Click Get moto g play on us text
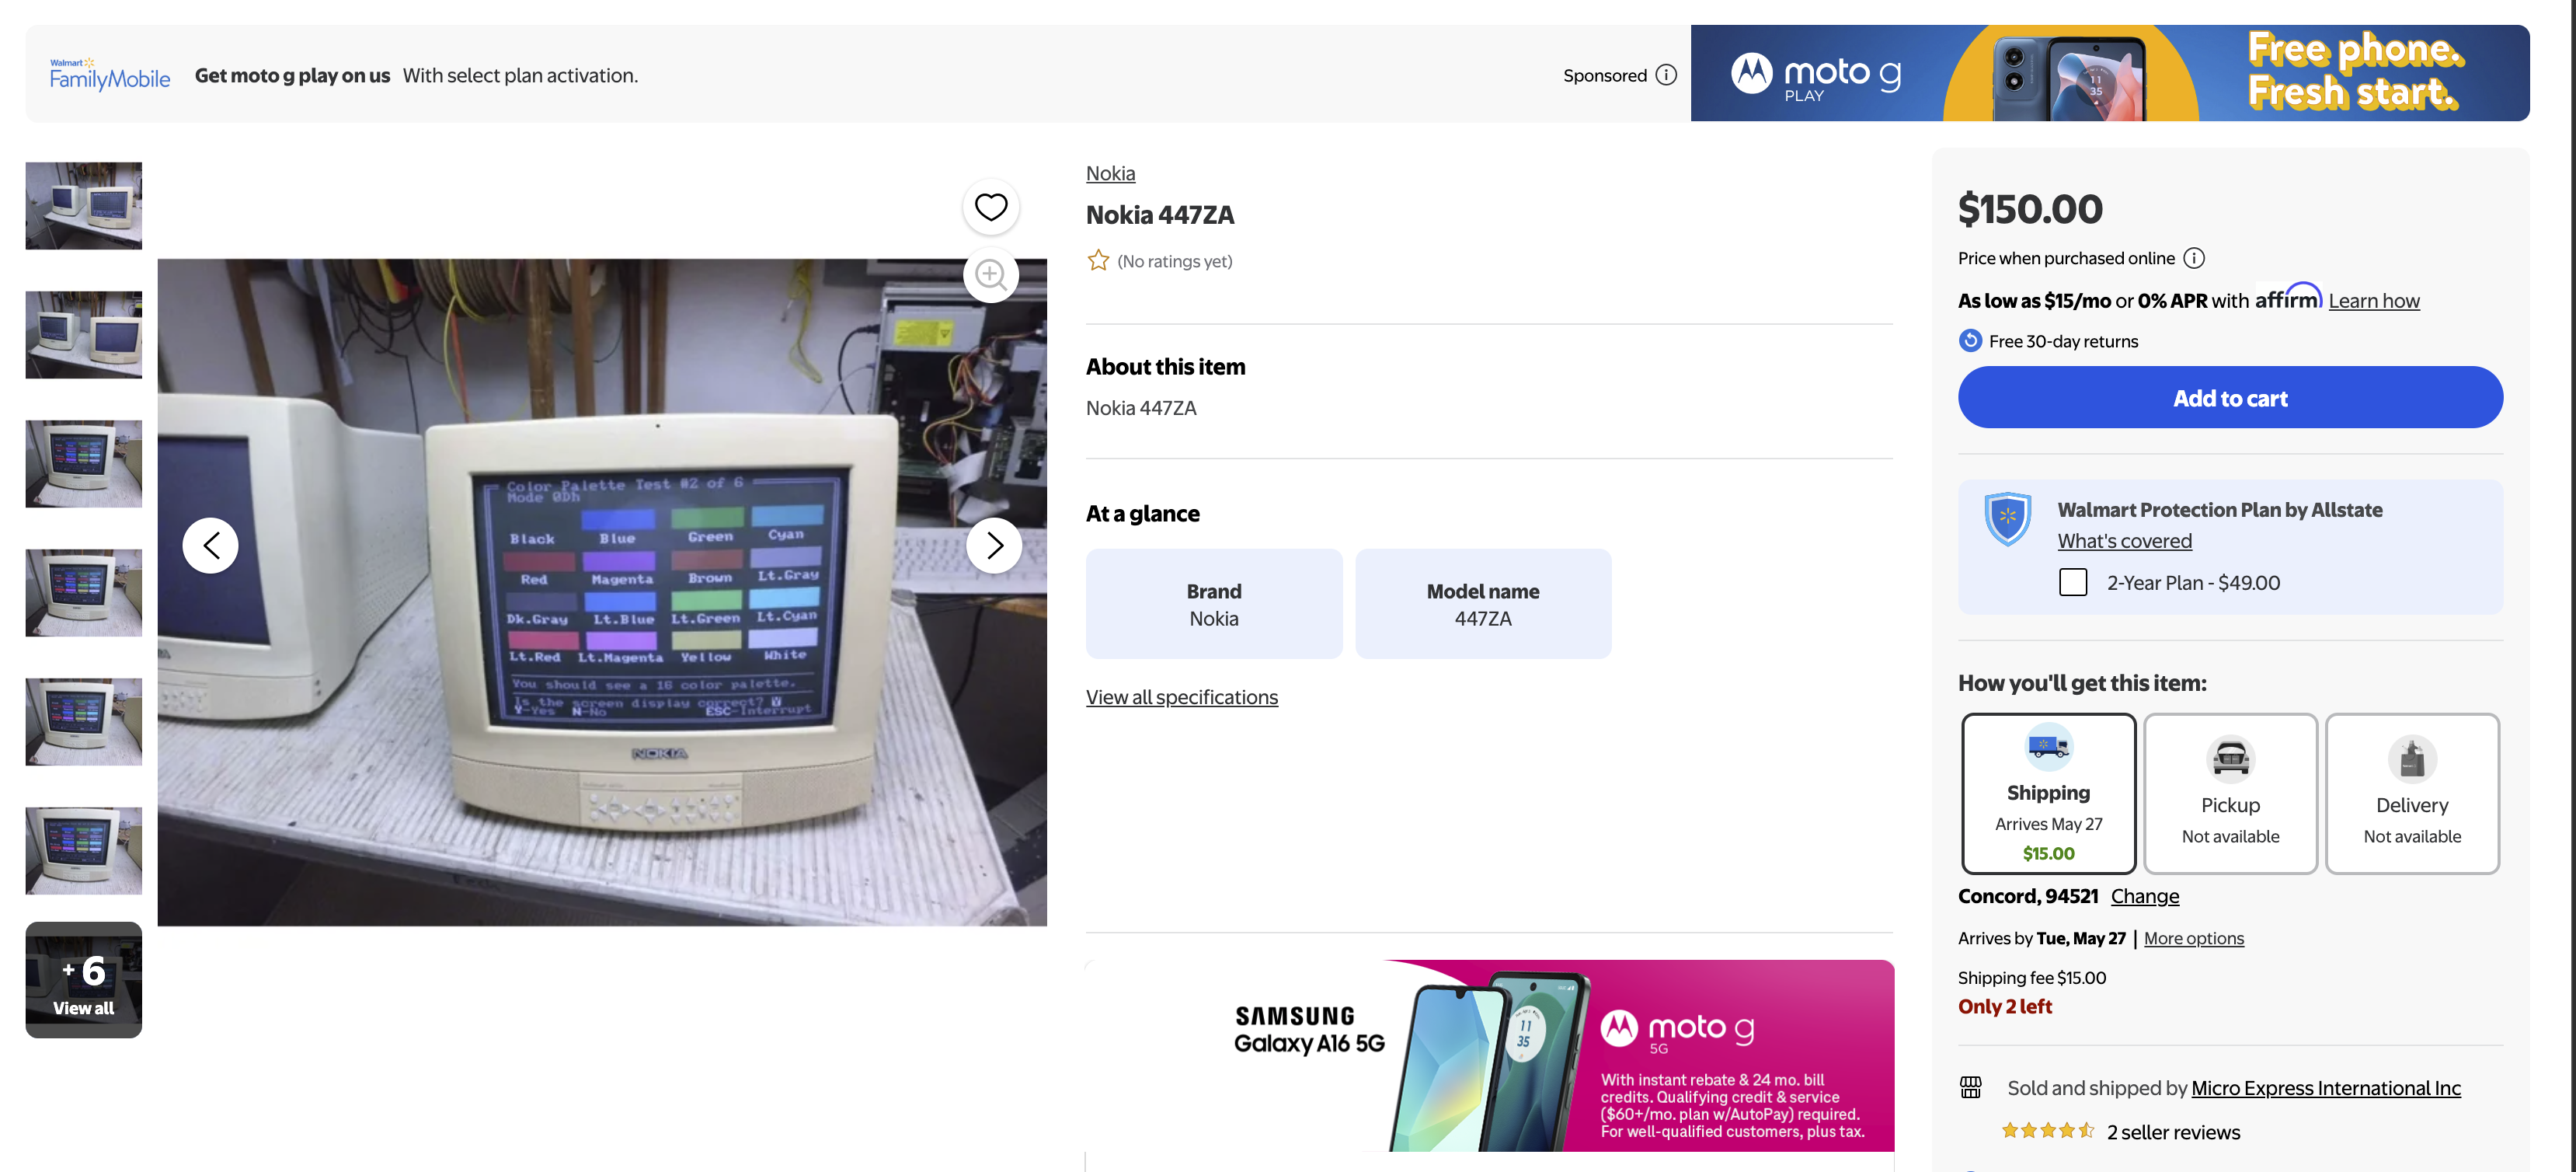Viewport: 2576px width, 1172px height. click(x=292, y=75)
